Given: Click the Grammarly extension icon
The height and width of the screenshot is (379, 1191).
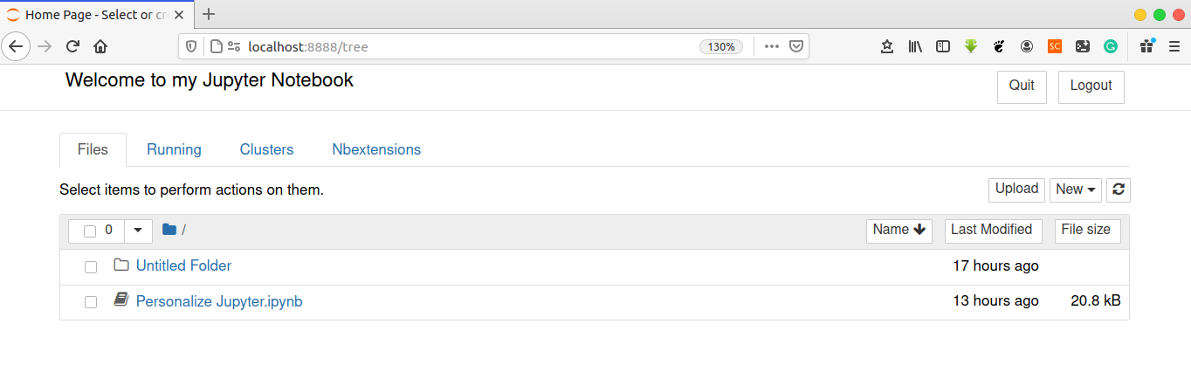Looking at the screenshot, I should (x=1111, y=47).
